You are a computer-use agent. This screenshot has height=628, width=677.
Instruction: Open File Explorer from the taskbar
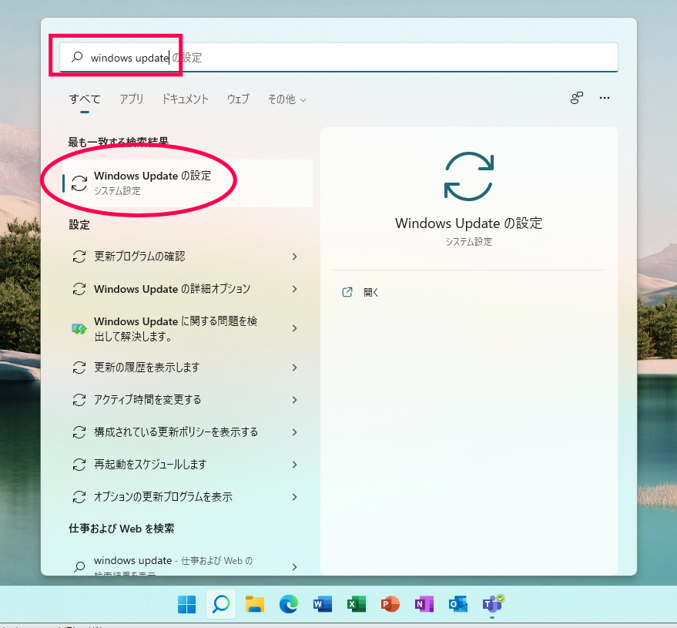(x=255, y=604)
